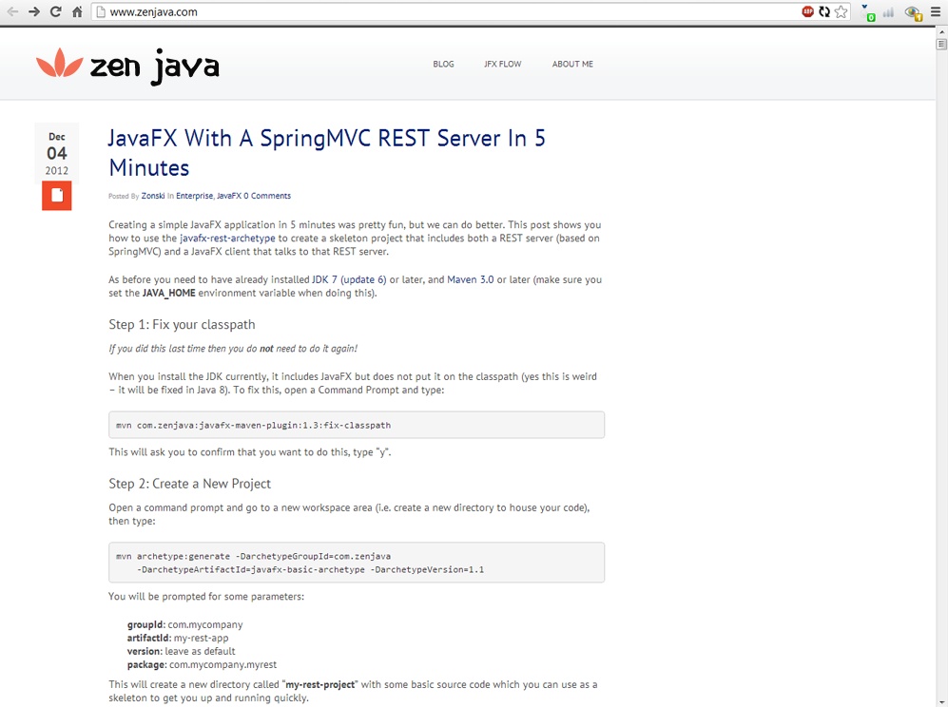
Task: Click the mvn archetype:generate code block
Action: point(357,563)
